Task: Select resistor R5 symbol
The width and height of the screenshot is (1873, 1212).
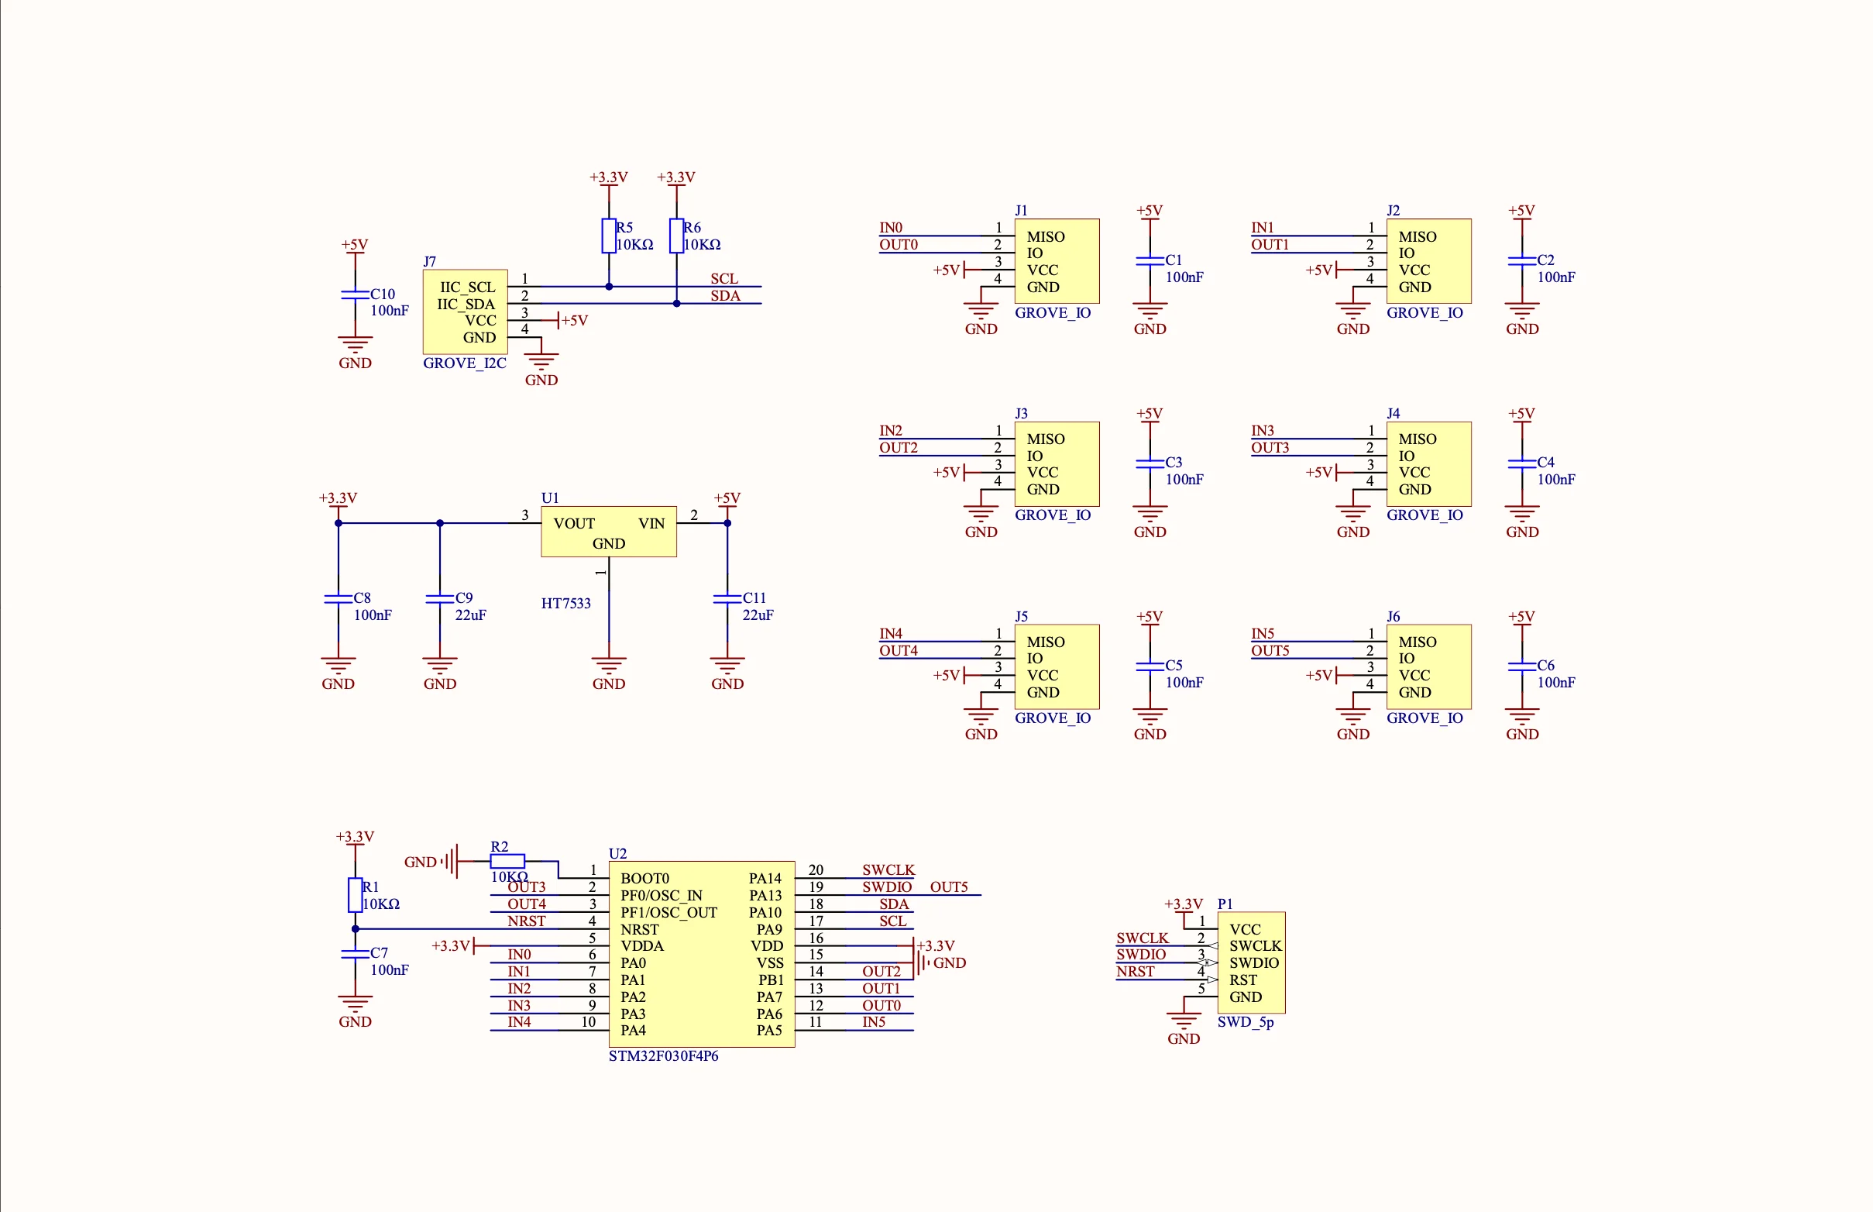Action: (608, 236)
